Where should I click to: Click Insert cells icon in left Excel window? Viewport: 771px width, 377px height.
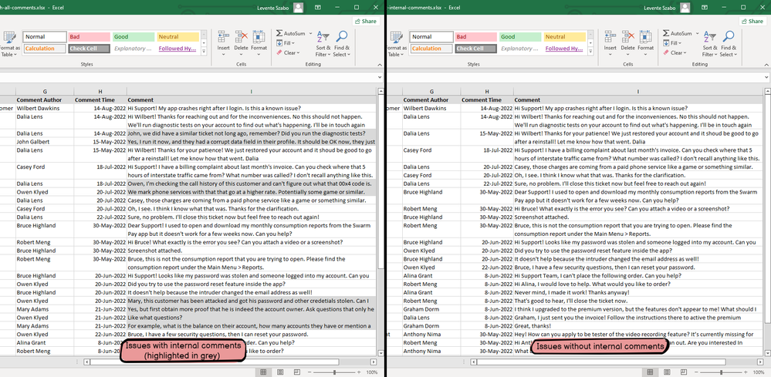coord(223,38)
